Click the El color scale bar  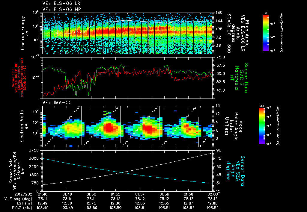click(266, 33)
